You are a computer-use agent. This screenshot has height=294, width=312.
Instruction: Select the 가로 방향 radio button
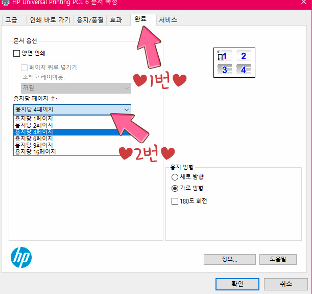[175, 188]
